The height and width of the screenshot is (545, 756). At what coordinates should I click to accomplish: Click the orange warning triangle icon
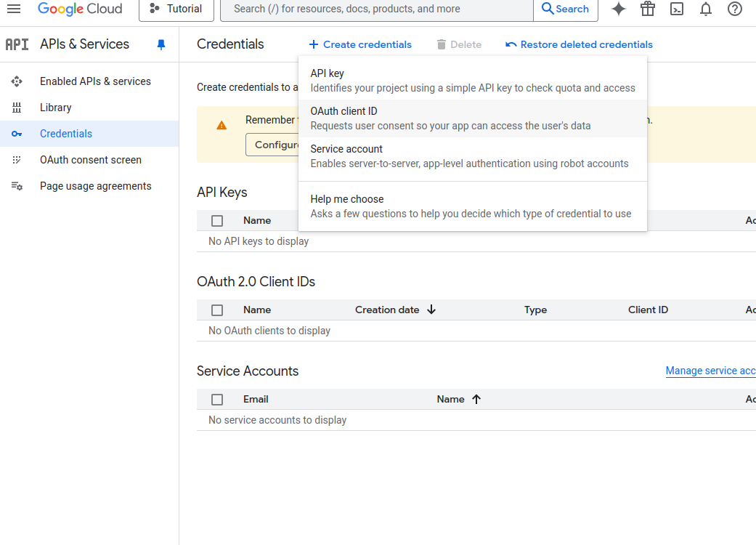coord(221,126)
